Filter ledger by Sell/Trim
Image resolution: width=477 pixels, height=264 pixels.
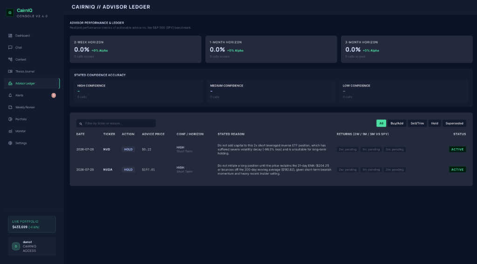click(x=417, y=123)
